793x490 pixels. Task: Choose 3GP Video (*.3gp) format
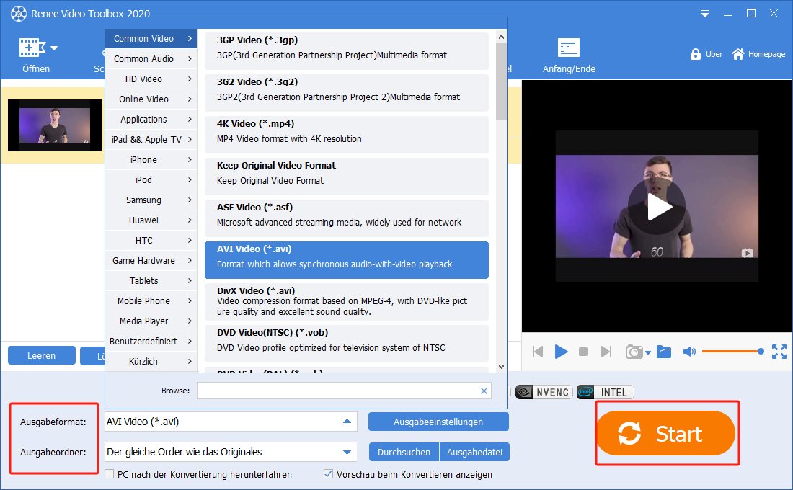[x=347, y=51]
